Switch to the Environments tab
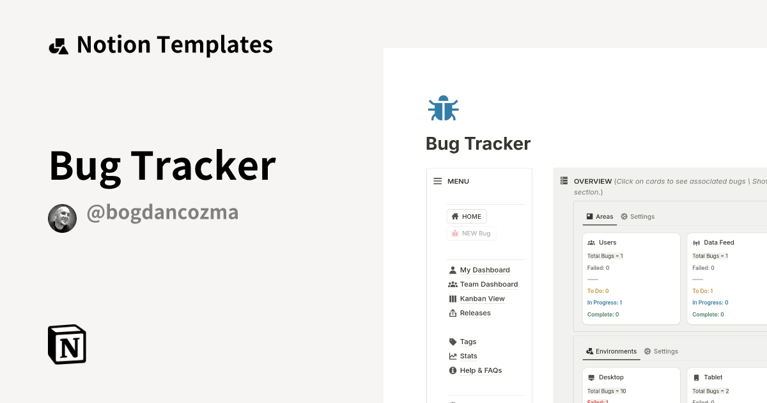Image resolution: width=767 pixels, height=403 pixels. (x=611, y=351)
